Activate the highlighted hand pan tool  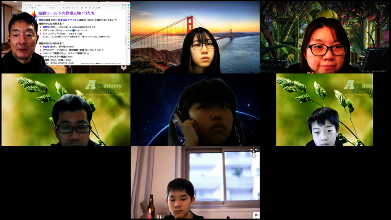pos(67,8)
